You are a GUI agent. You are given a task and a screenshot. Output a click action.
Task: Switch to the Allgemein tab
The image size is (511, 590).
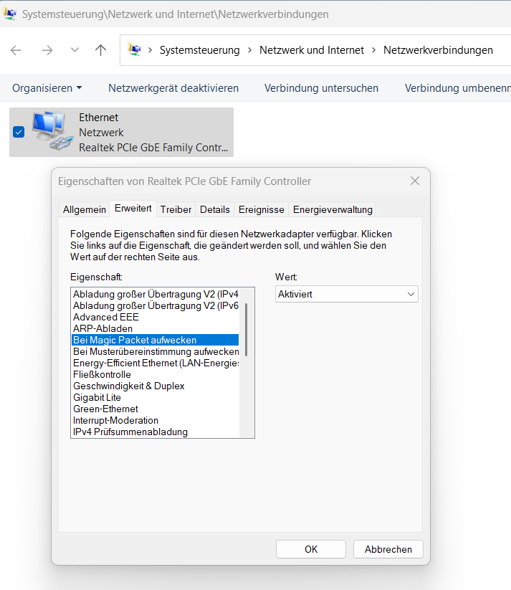click(x=85, y=209)
